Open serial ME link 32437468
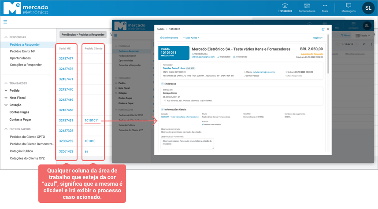Screen dimensions: 378x209 (x=66, y=110)
